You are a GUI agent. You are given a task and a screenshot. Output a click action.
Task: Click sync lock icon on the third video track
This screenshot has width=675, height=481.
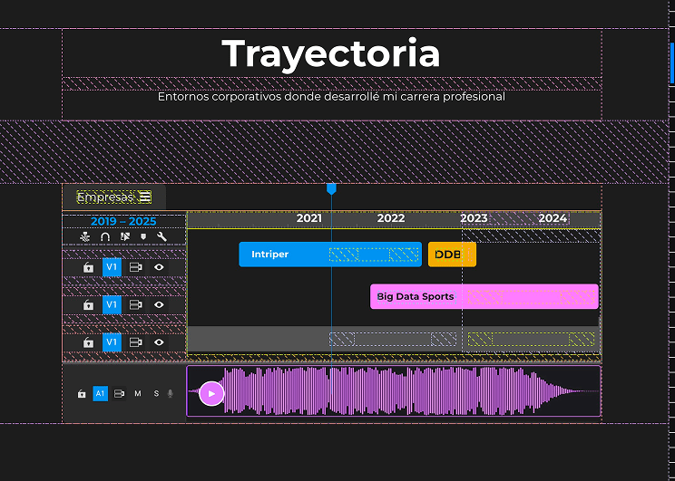[x=135, y=342]
